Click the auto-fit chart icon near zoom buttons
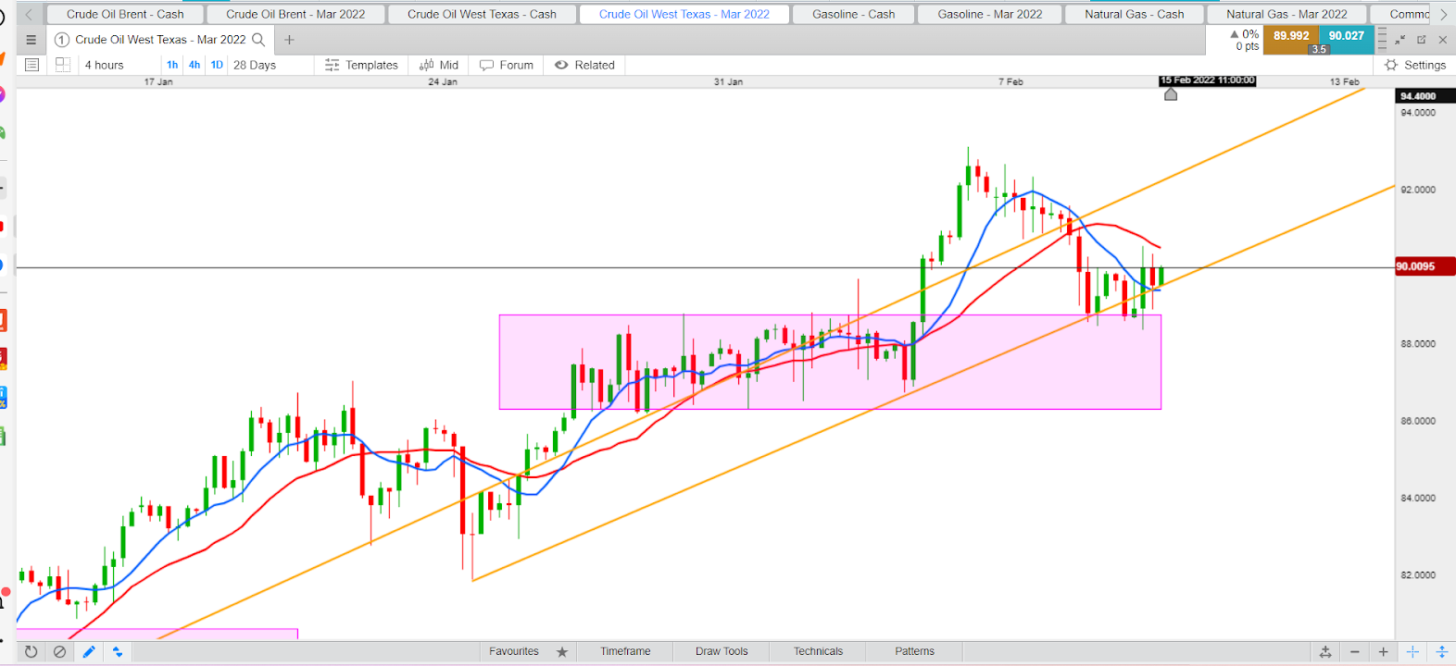Screen dimensions: 1456x666 (x=1325, y=652)
